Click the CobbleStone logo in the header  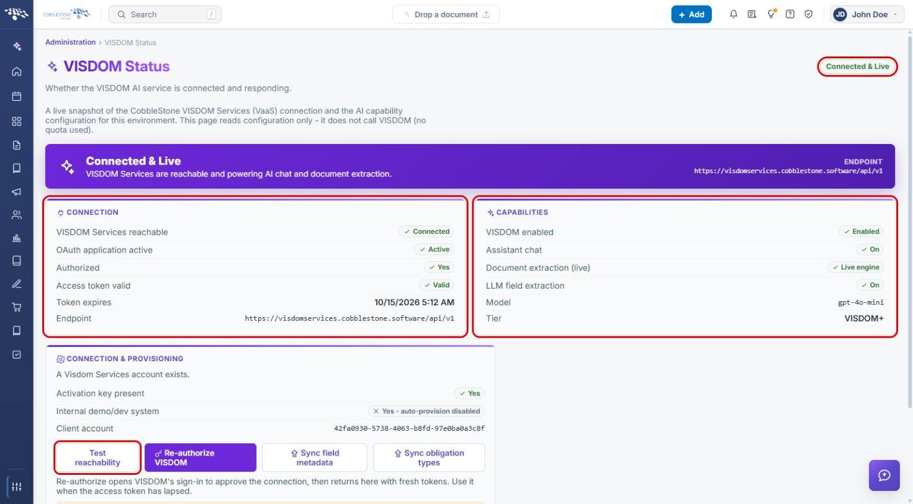[x=66, y=14]
